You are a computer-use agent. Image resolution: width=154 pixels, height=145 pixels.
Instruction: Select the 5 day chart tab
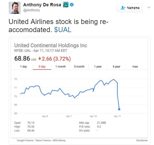pyautogui.click(x=42, y=67)
